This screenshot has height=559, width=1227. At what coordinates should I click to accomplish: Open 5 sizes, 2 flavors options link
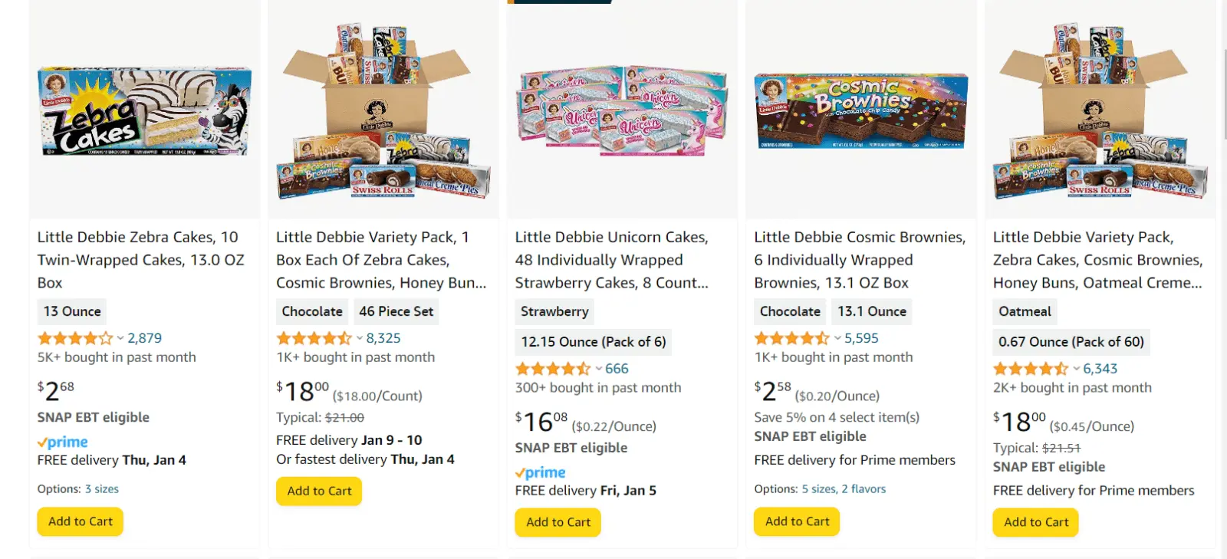click(844, 489)
